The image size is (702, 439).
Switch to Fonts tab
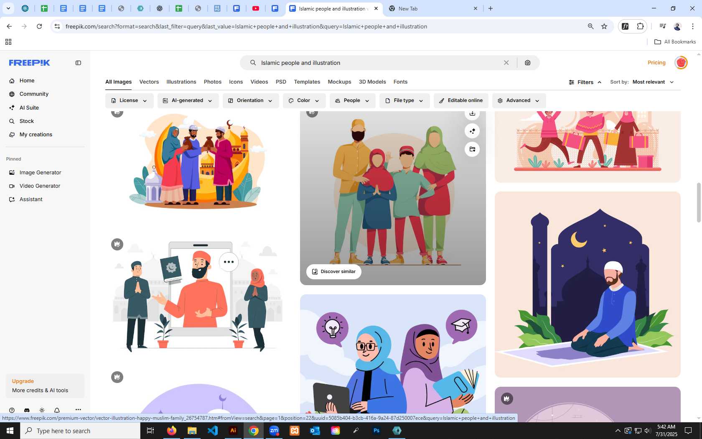(x=400, y=82)
